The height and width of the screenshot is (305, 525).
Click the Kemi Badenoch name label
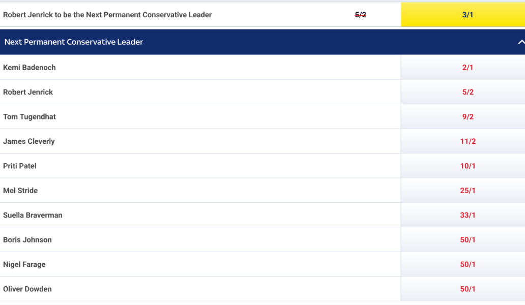pos(30,68)
